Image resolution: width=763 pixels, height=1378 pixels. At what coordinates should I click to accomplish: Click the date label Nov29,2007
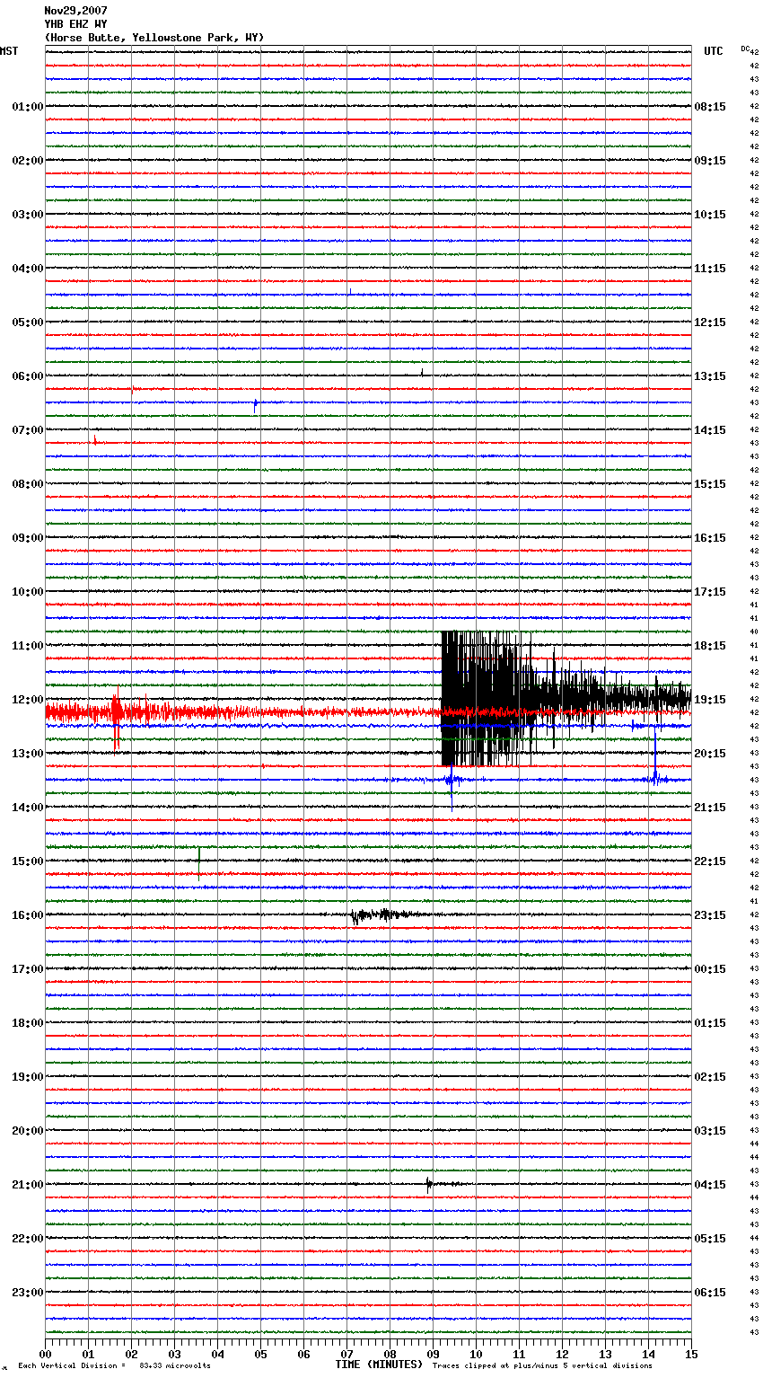[x=75, y=11]
